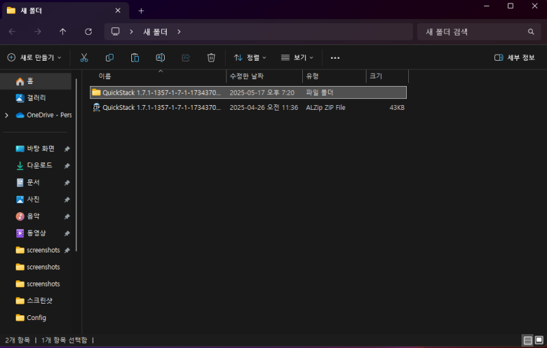Click 새 폴더 breadcrumb in address bar
Image resolution: width=547 pixels, height=348 pixels.
156,31
